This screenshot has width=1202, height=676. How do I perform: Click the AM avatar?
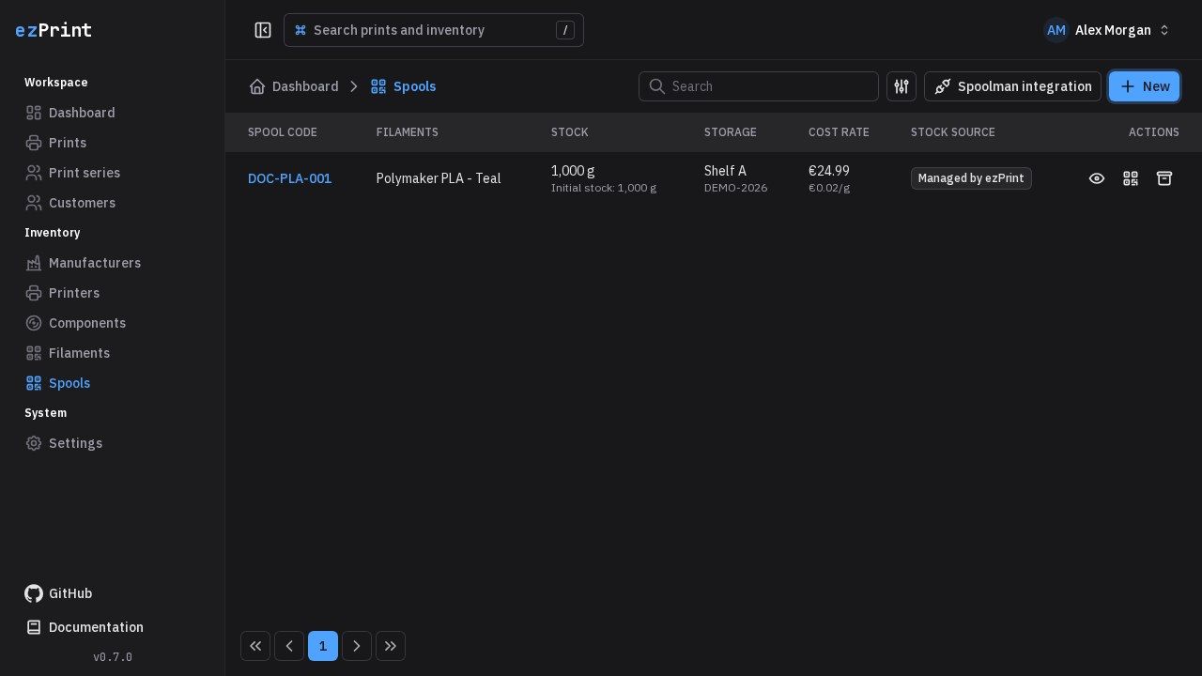click(x=1056, y=30)
